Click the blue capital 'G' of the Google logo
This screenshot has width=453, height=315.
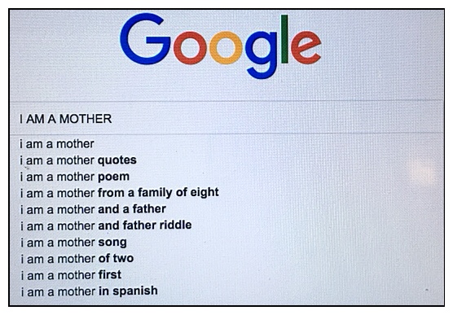click(x=144, y=39)
